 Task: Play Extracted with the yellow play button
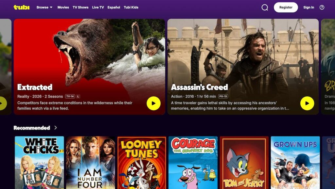153,103
